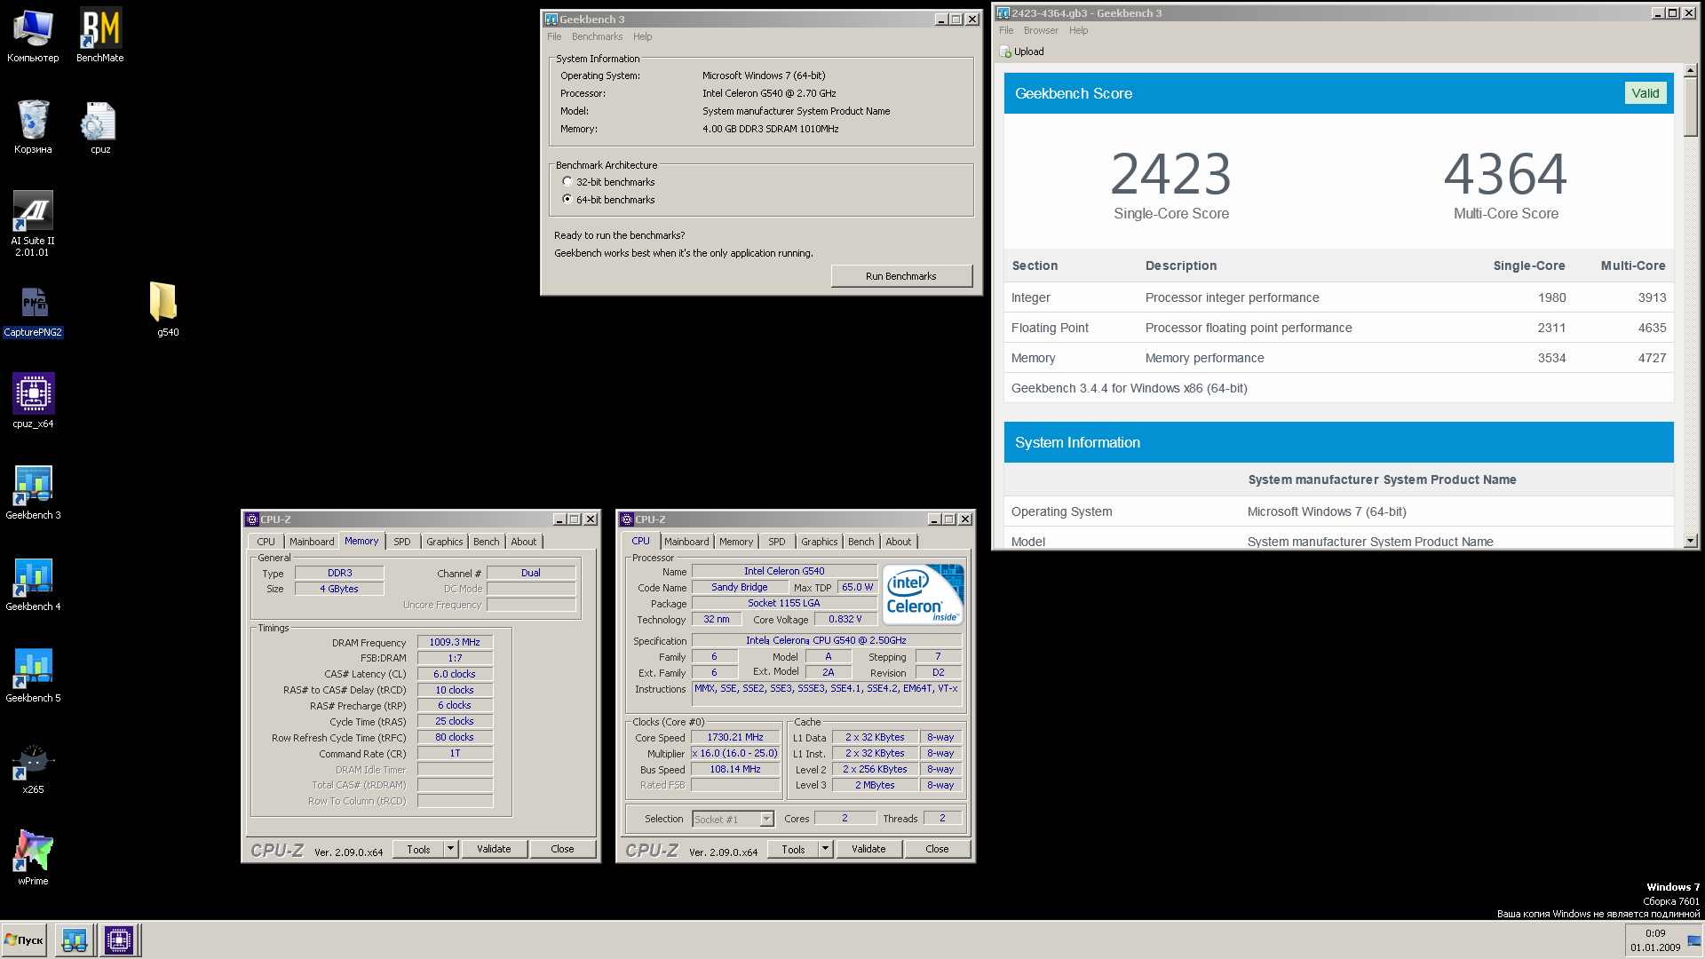Click the CPU-Z processor window title icon

pyautogui.click(x=627, y=519)
